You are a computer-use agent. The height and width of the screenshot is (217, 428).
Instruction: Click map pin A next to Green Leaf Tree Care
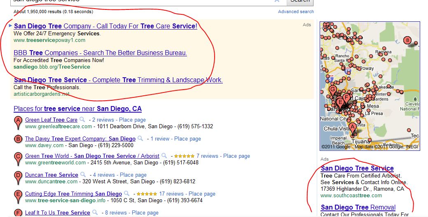pyautogui.click(x=18, y=122)
